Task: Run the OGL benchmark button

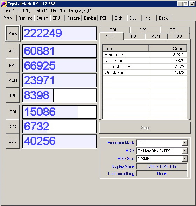Action: [13, 141]
